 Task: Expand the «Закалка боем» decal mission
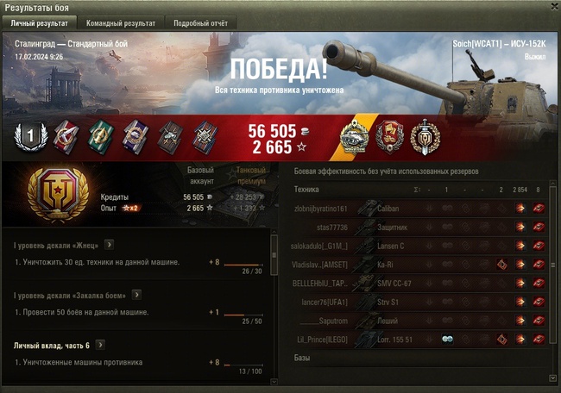(x=136, y=295)
